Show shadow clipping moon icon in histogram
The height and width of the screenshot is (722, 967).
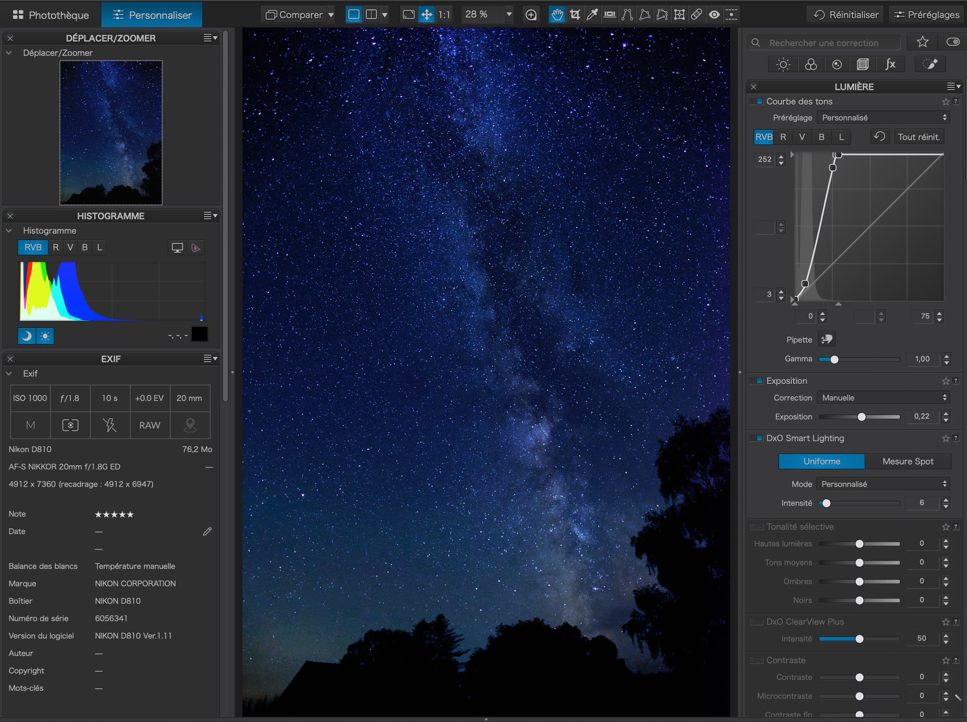[x=27, y=336]
